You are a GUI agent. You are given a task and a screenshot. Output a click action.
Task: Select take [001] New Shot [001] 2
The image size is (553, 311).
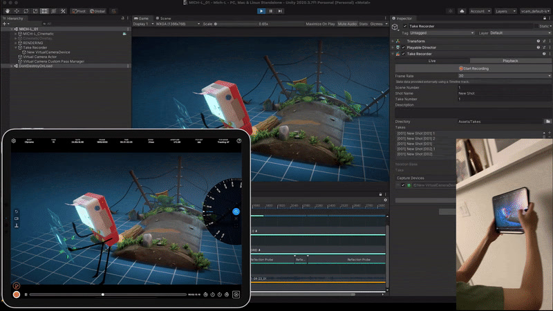416,139
